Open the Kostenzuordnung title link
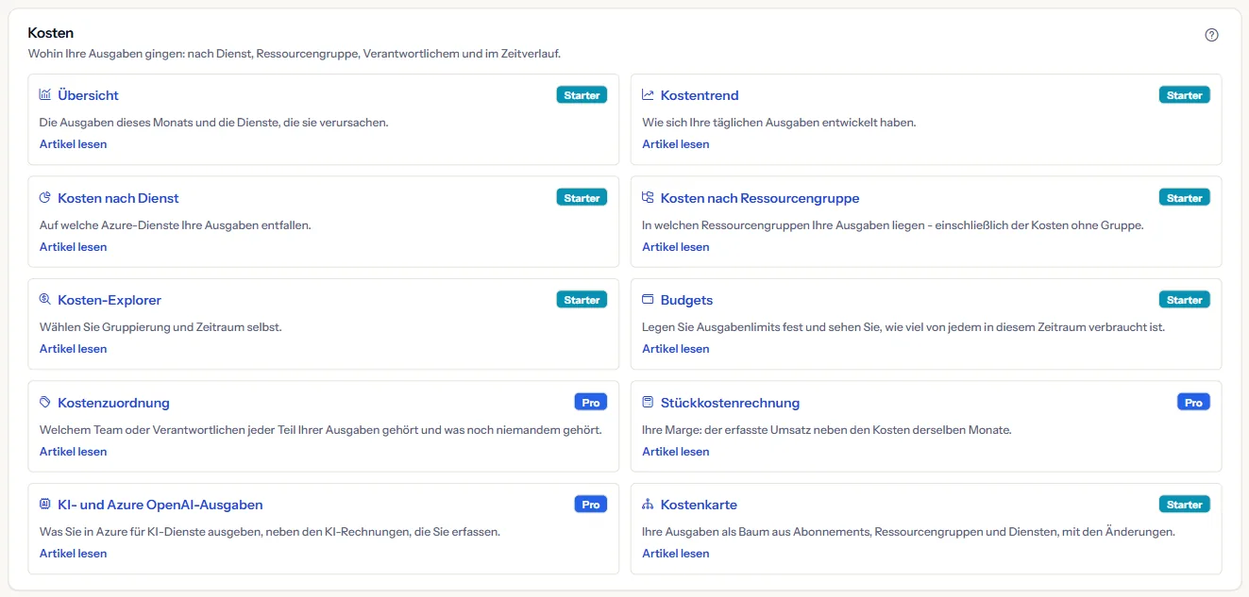This screenshot has height=597, width=1249. pyautogui.click(x=113, y=403)
